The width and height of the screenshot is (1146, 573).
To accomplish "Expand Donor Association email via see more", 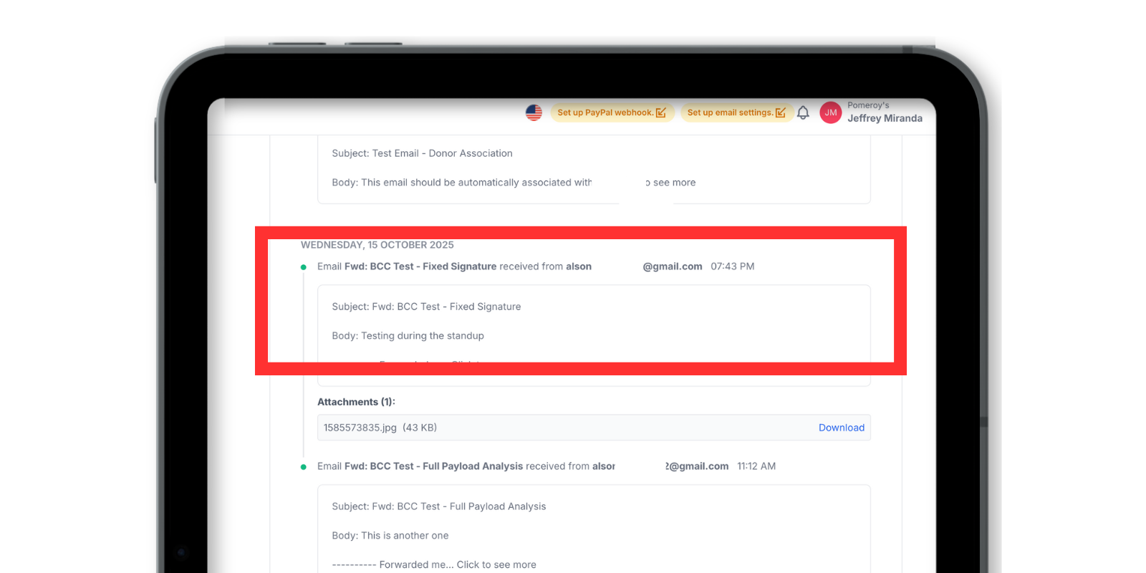I will click(x=673, y=183).
